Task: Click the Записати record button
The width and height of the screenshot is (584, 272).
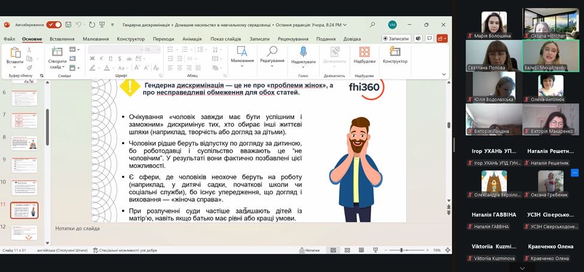Action: click(x=396, y=38)
